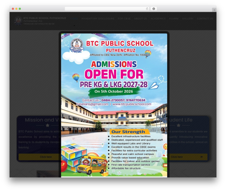Open the About Us menu item
The height and width of the screenshot is (191, 226).
coord(141,19)
